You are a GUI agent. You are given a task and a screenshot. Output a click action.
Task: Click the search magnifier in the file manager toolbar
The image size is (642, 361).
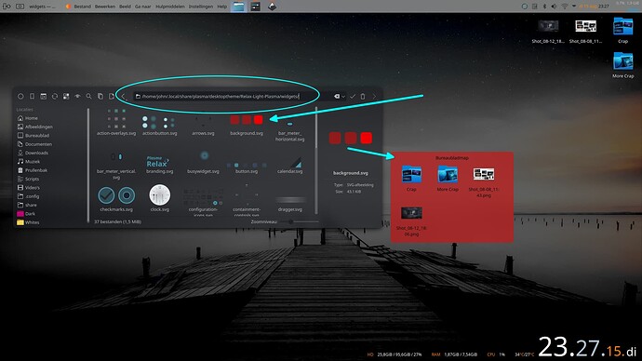88,96
